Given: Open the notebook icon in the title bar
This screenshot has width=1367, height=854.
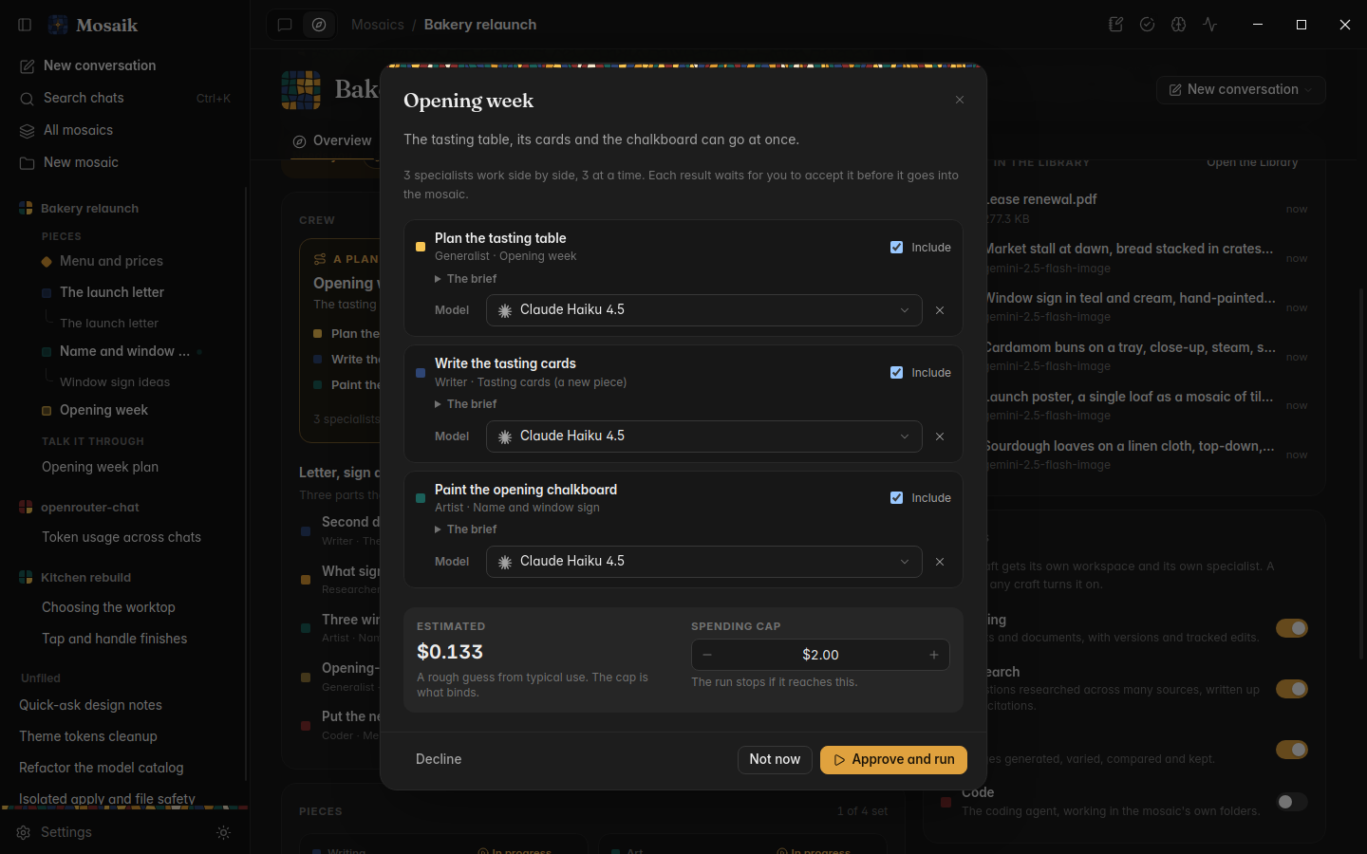Looking at the screenshot, I should pos(1116,25).
